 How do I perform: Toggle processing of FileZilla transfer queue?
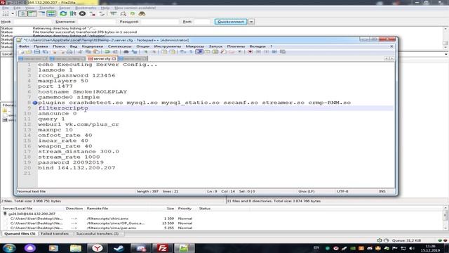click(x=73, y=14)
